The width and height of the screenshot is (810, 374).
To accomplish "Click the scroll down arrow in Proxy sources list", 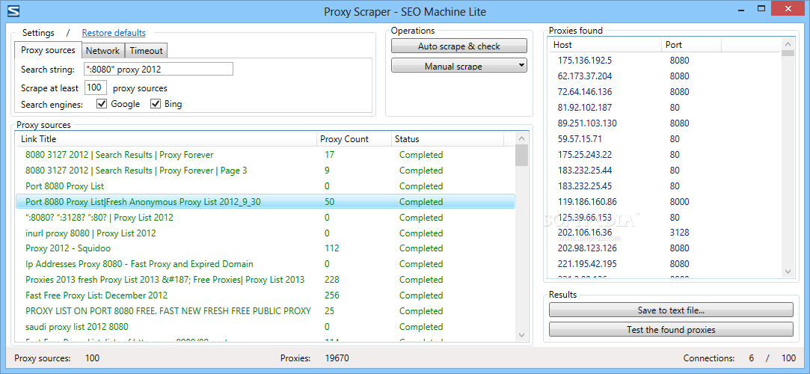I will click(521, 335).
